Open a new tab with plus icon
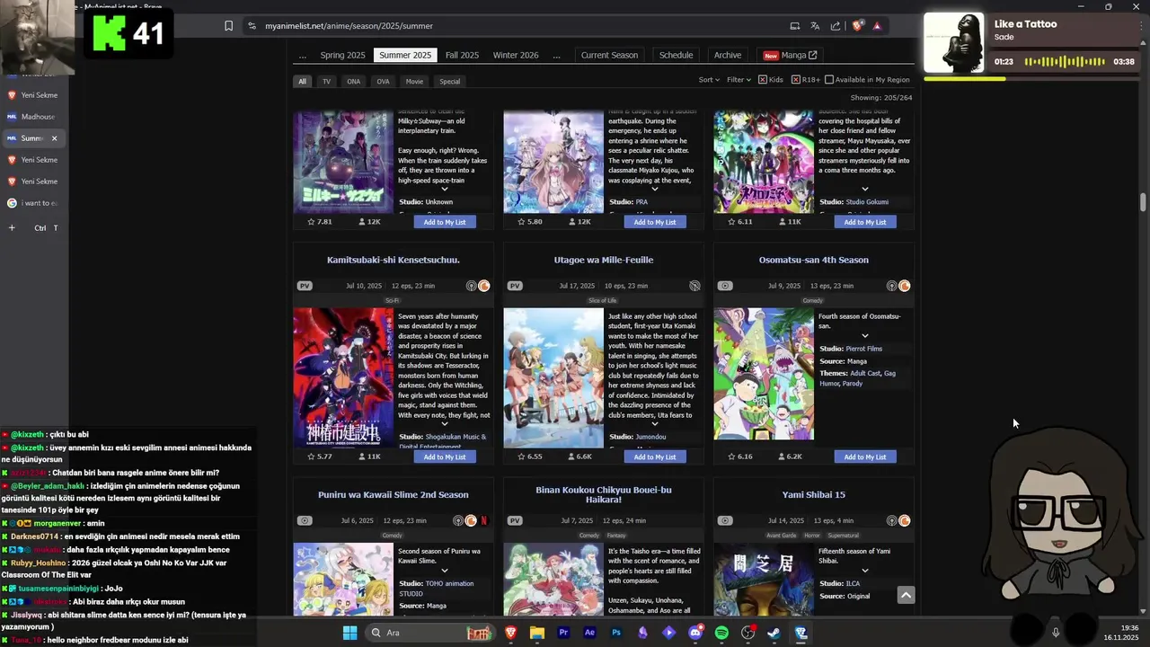This screenshot has width=1150, height=647. coord(12,227)
